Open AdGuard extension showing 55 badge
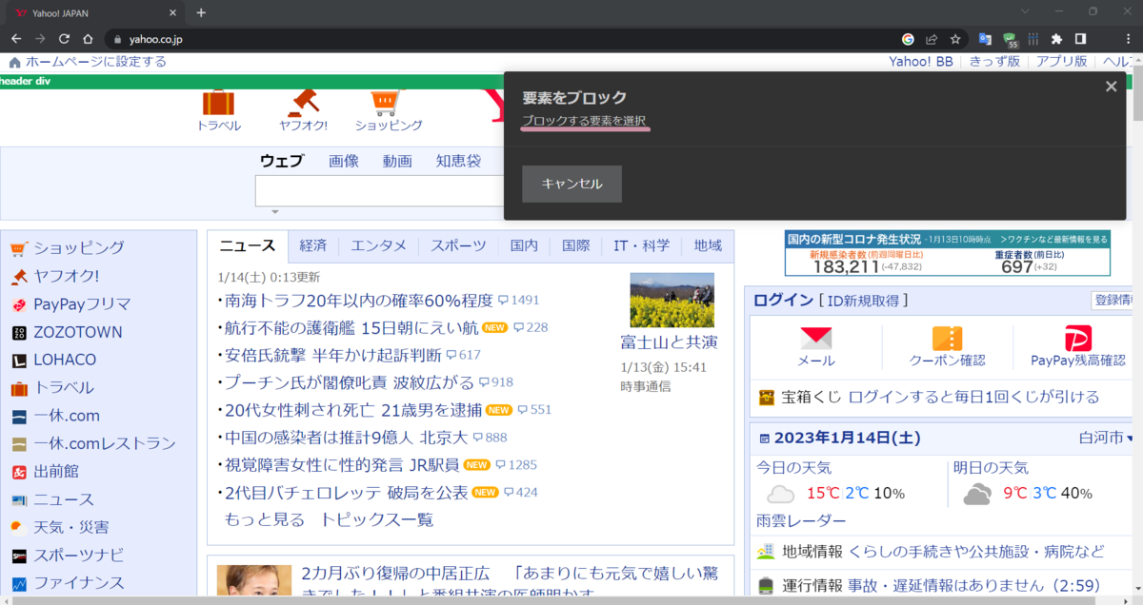 coord(1010,40)
